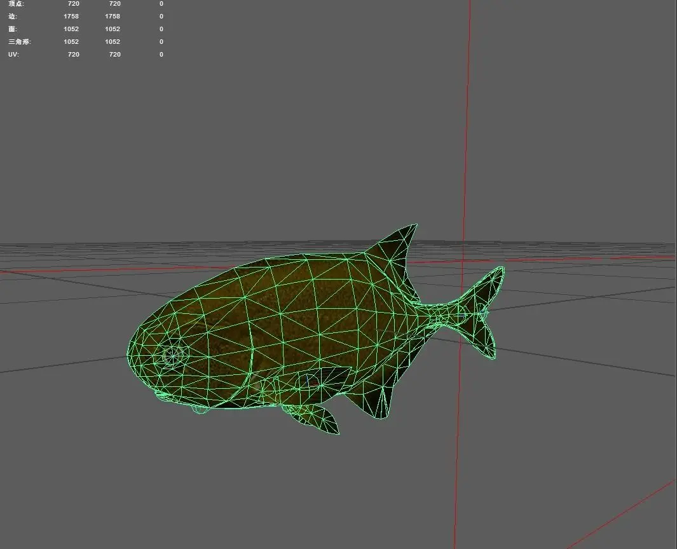The width and height of the screenshot is (677, 549).
Task: Click the 三角形 label in the poly count
Action: point(20,41)
